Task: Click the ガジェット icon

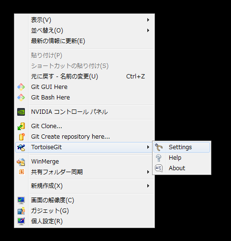Action: [x=21, y=211]
